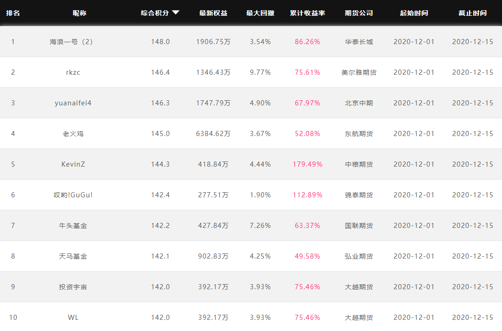Click the 排名 column header
This screenshot has height=331, width=502.
tap(13, 13)
